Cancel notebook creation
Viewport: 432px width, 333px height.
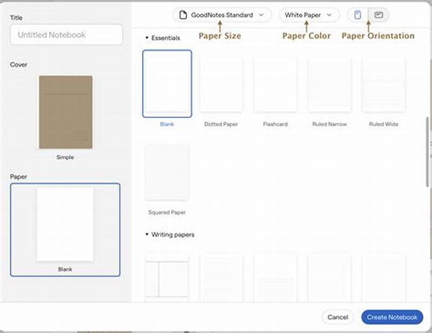click(337, 317)
